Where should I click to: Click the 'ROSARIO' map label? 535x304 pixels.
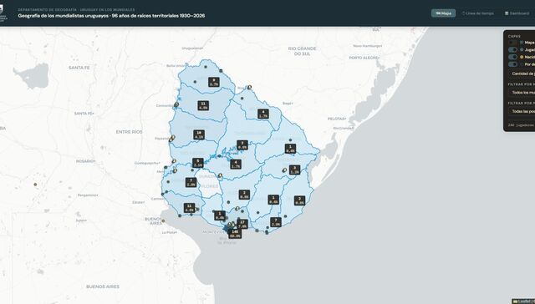[85, 161]
